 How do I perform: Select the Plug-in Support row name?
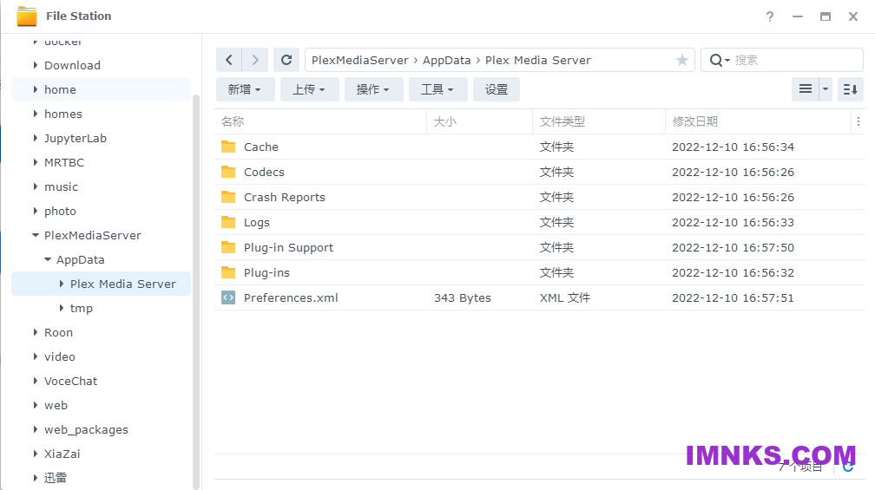[288, 247]
